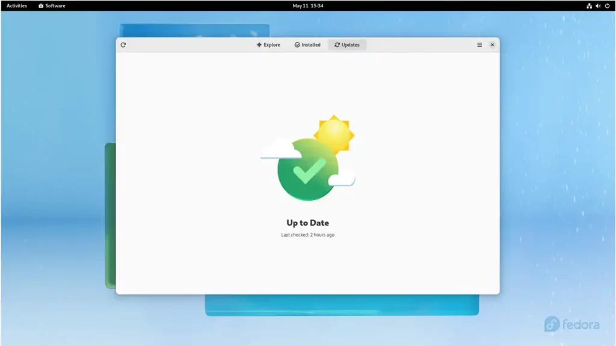This screenshot has height=346, width=616.
Task: Open the Activities overview
Action: pos(17,5)
